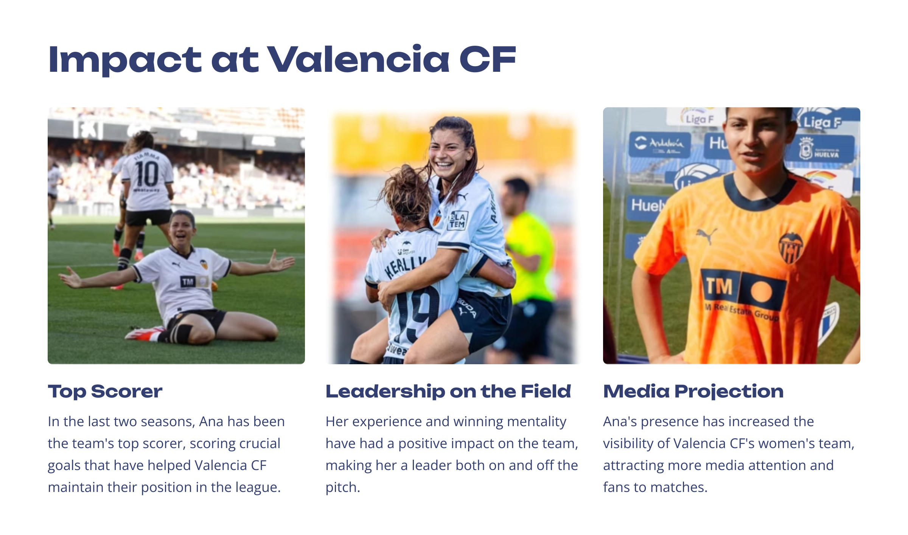Click the Huelva crest banner
This screenshot has height=535, width=908.
tap(820, 149)
